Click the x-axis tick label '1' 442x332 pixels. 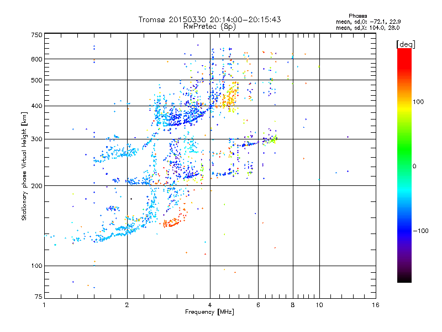pos(45,305)
